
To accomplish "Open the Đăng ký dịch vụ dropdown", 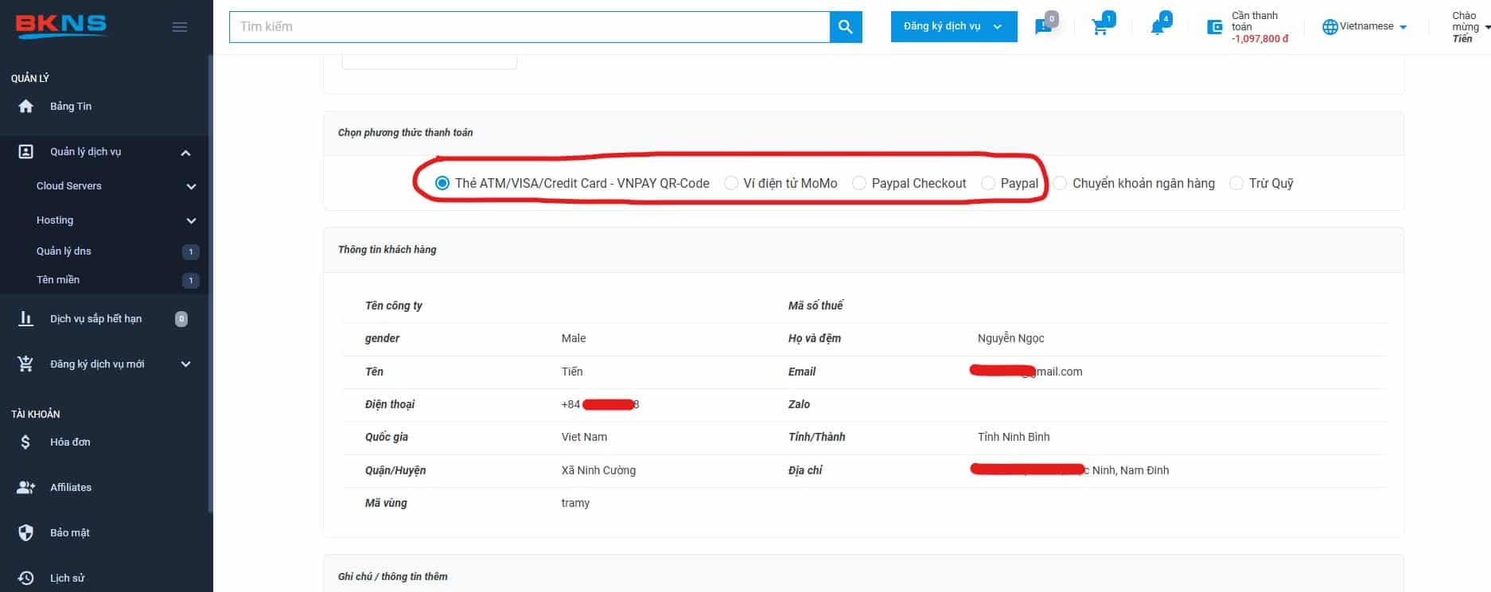I will (953, 27).
